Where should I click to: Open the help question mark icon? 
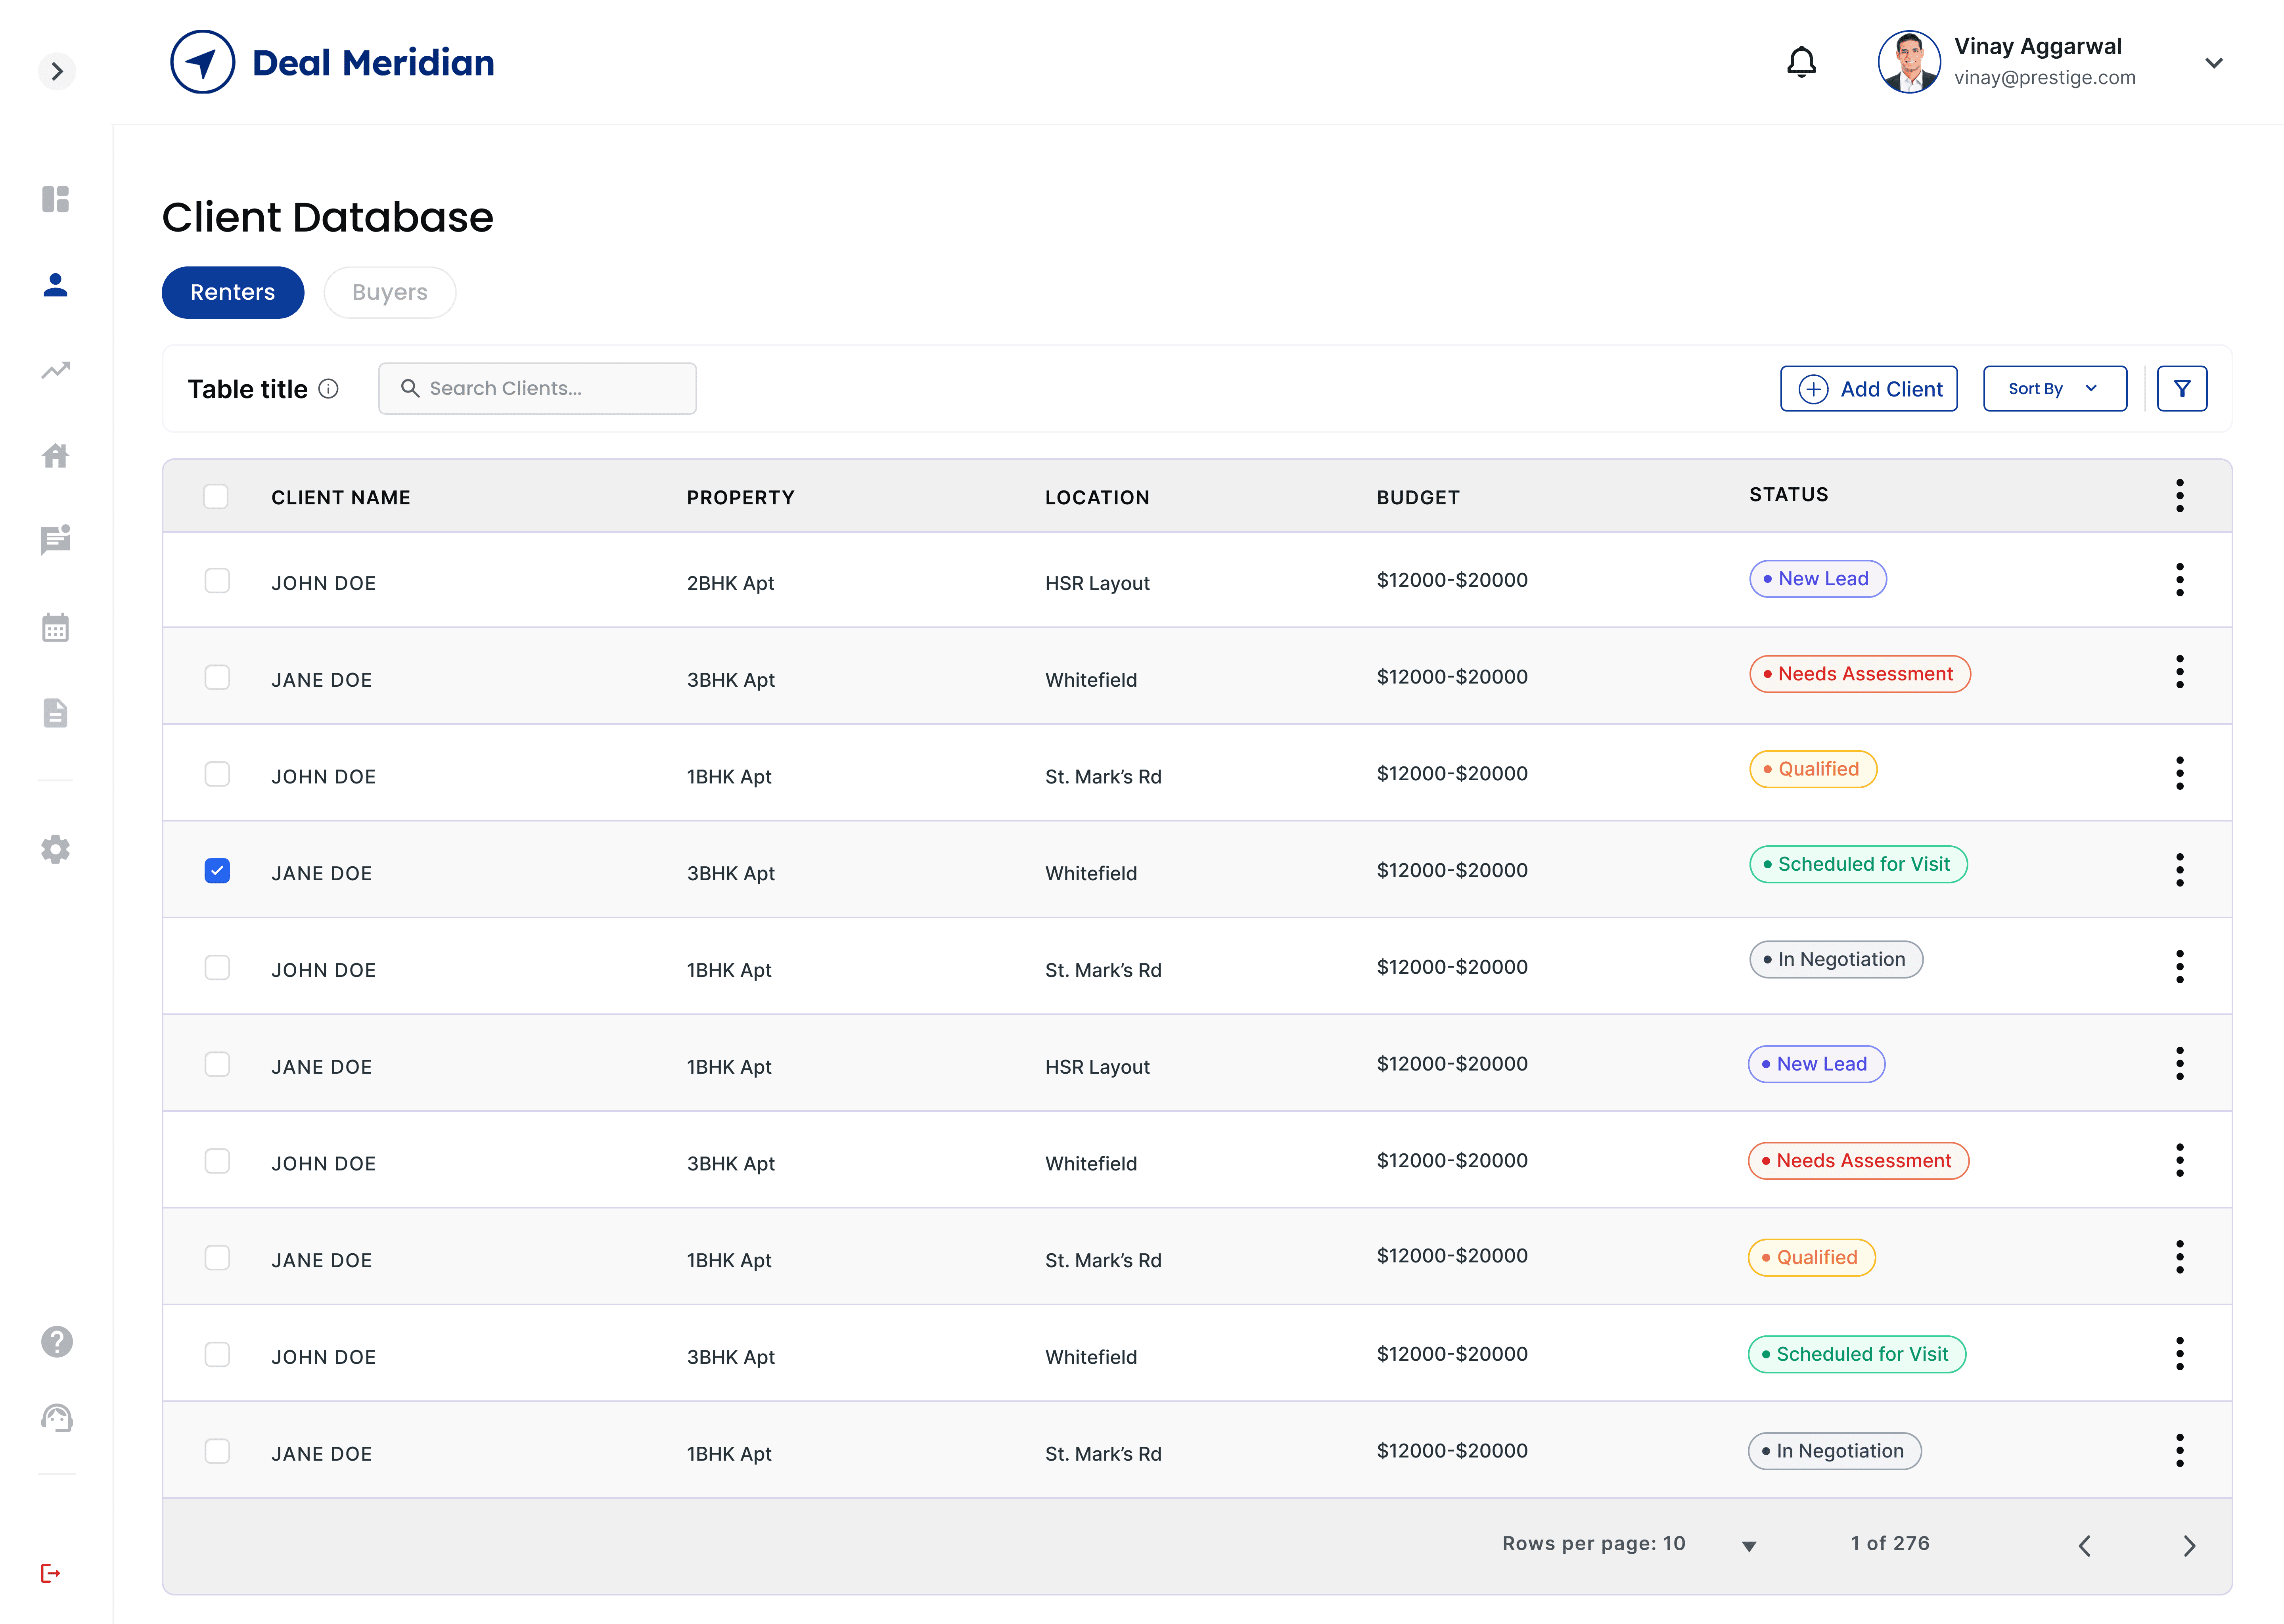[x=57, y=1342]
